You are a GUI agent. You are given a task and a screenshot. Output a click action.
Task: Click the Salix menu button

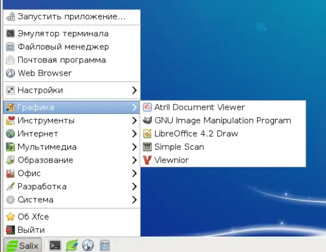[x=22, y=245]
